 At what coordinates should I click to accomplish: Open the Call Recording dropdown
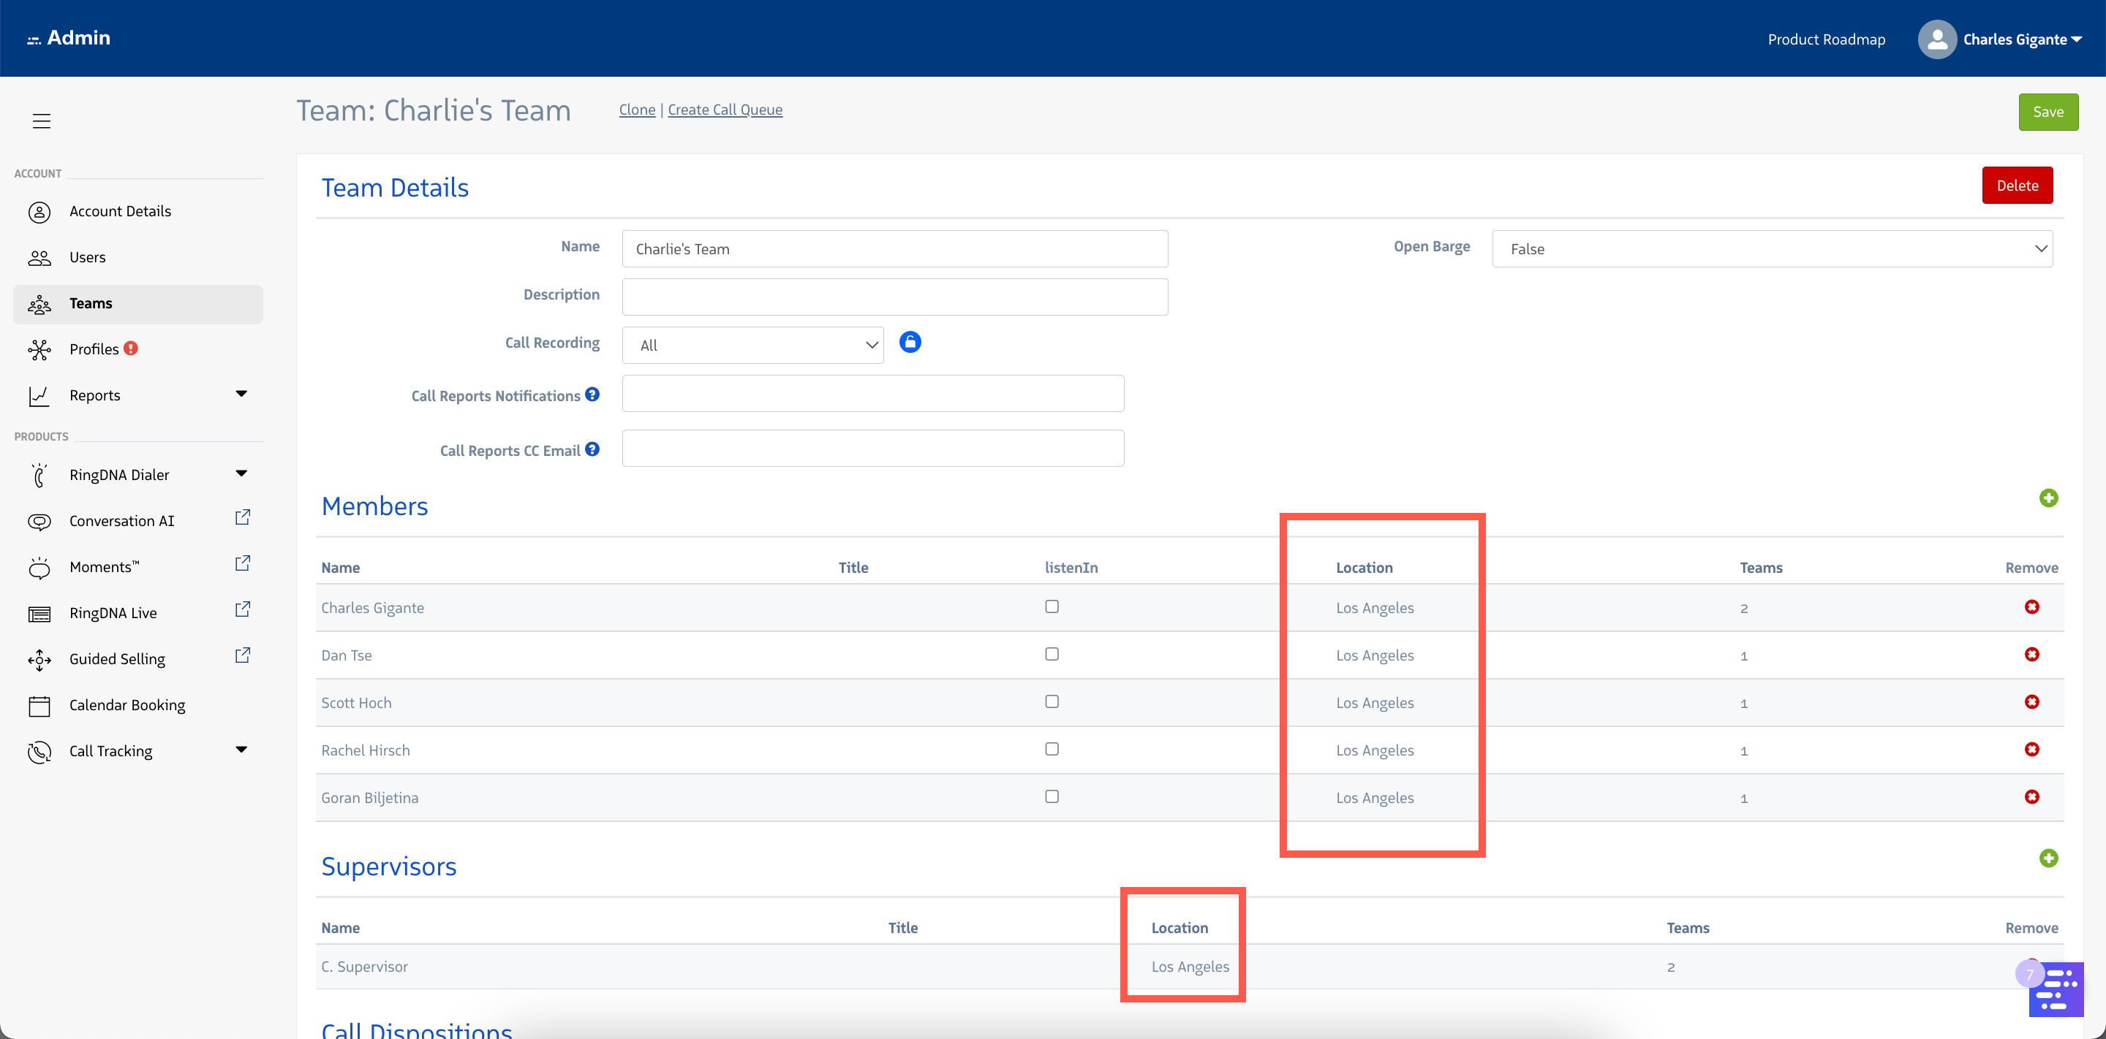tap(752, 346)
